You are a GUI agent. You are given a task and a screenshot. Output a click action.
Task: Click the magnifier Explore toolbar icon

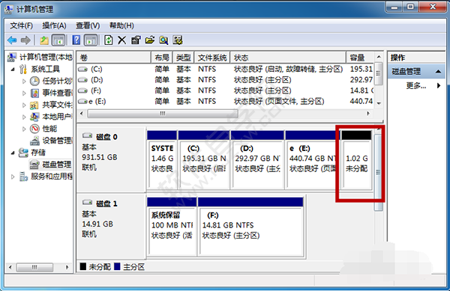(163, 40)
